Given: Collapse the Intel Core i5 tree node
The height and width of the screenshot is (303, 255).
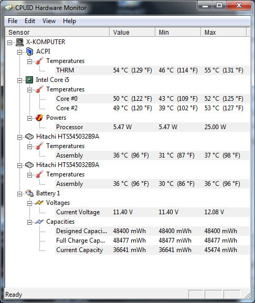Looking at the screenshot, I should (x=19, y=80).
